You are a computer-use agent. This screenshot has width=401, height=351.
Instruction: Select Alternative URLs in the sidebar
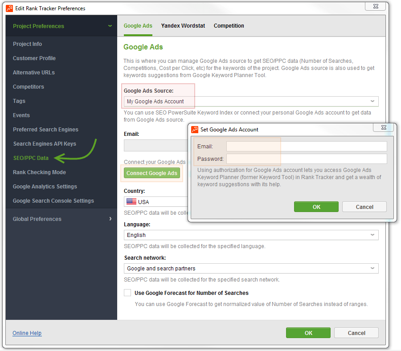34,73
